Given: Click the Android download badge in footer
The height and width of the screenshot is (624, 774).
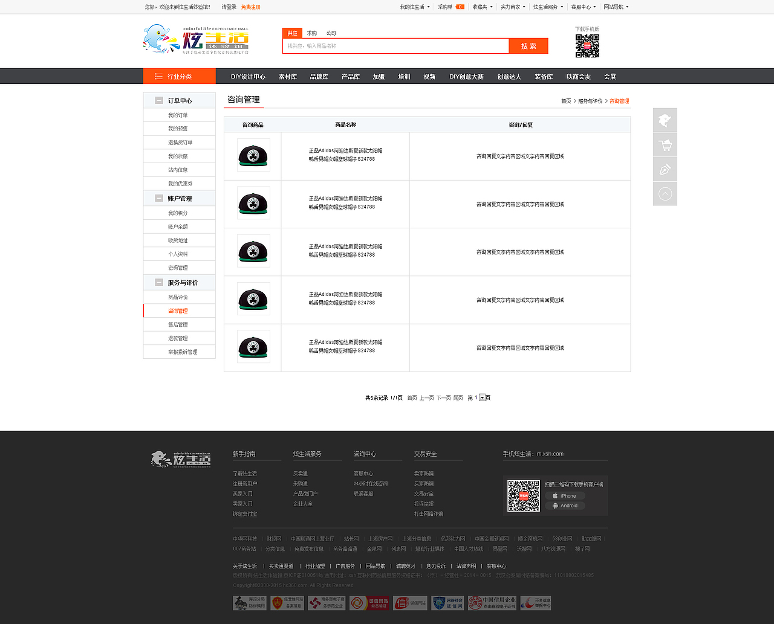Looking at the screenshot, I should (565, 506).
